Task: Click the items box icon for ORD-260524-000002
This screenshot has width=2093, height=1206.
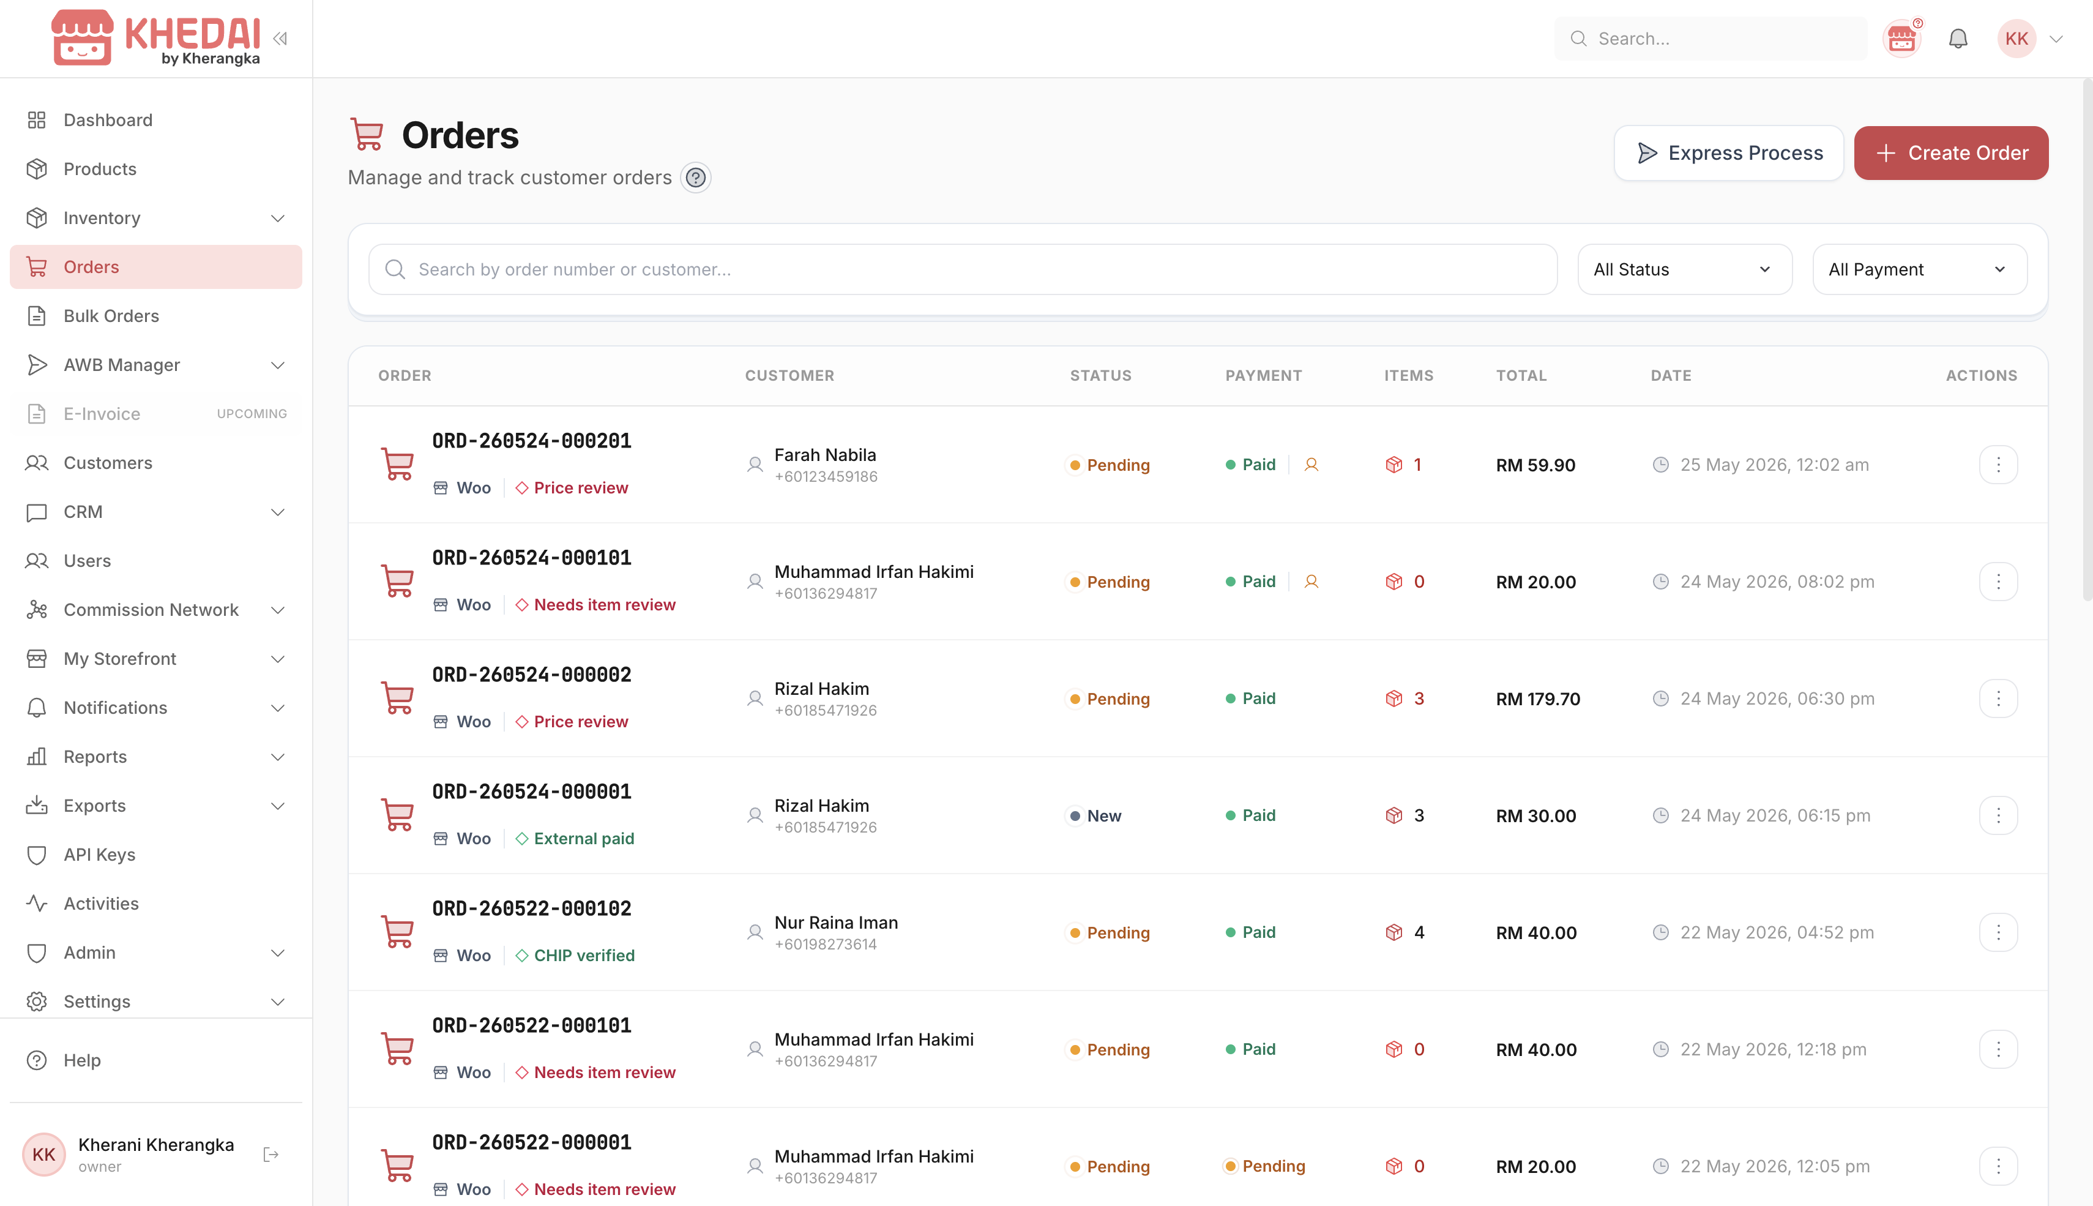Action: 1394,699
